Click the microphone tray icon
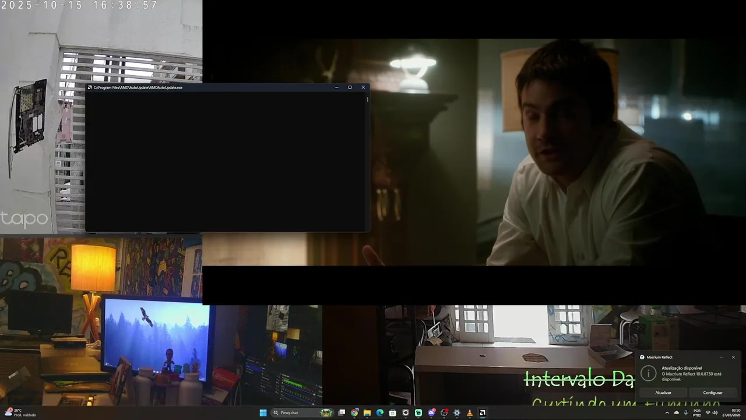 click(x=686, y=412)
